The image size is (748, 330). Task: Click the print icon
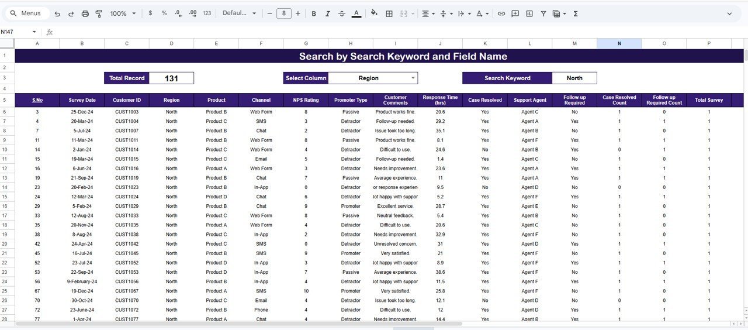coord(85,13)
